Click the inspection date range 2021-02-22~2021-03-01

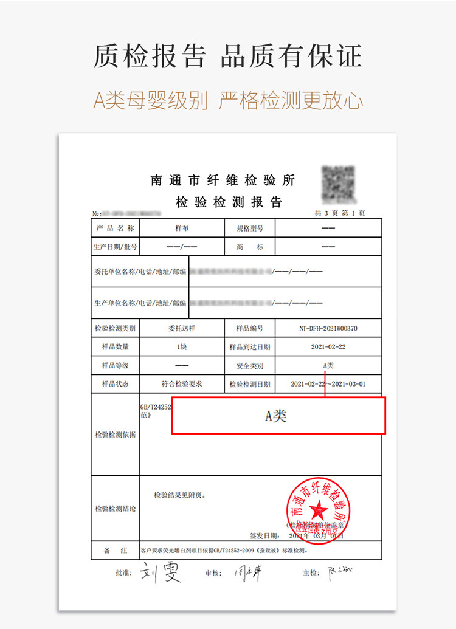coord(328,384)
